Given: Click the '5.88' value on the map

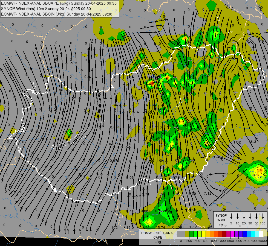Looking at the screenshot, I should [130, 211].
